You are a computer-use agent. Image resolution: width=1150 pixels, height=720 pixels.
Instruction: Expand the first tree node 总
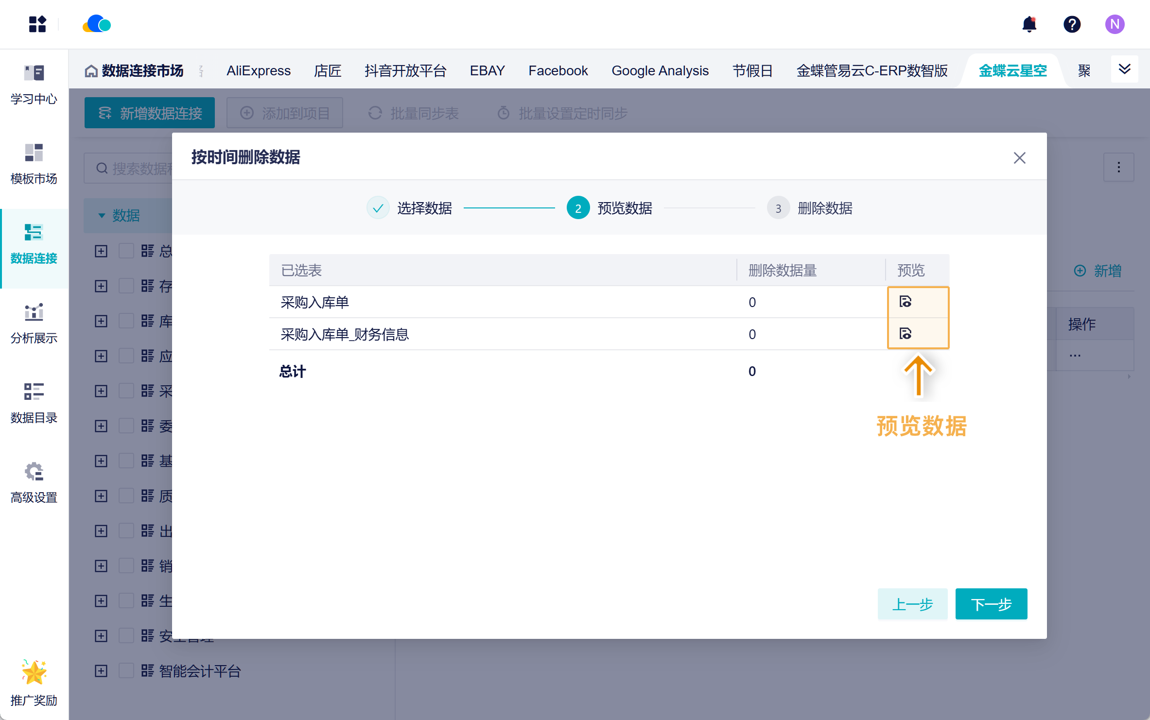tap(101, 251)
